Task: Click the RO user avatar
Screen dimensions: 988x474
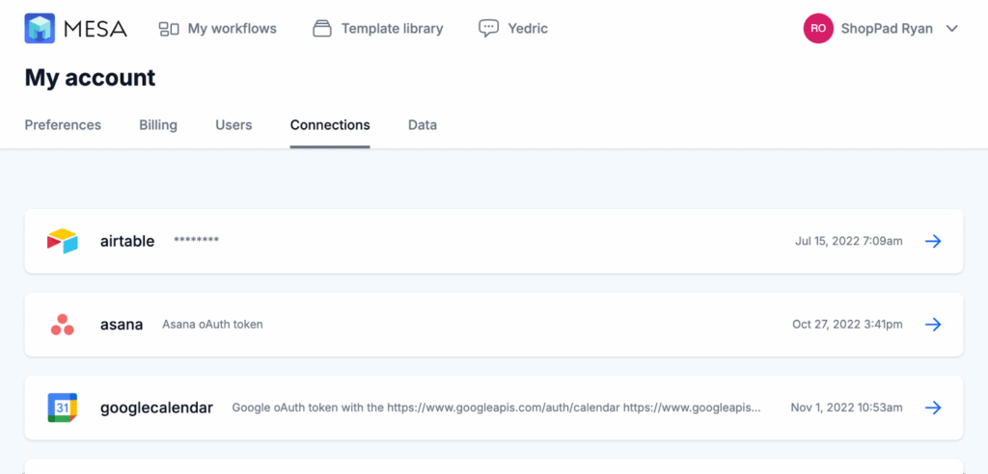Action: tap(818, 28)
